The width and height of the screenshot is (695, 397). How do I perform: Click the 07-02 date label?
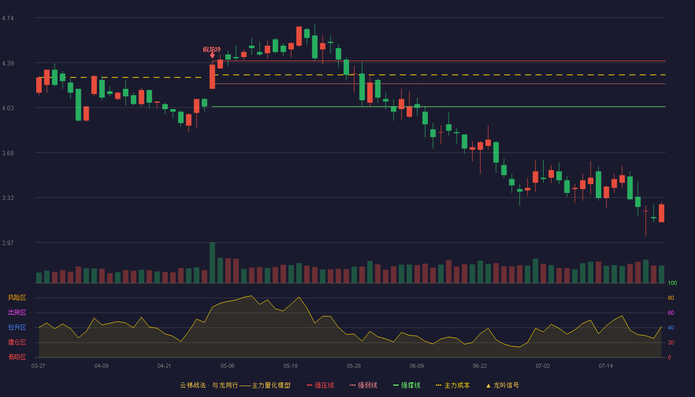[x=543, y=366]
